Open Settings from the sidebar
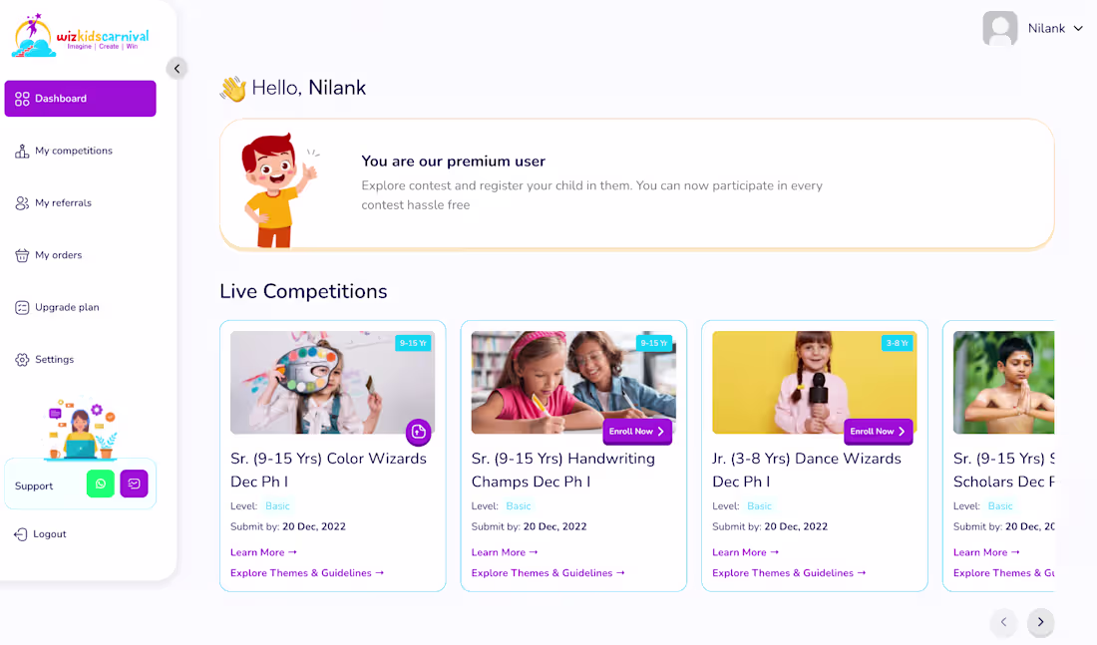Viewport: 1097px width, 645px height. coord(54,360)
